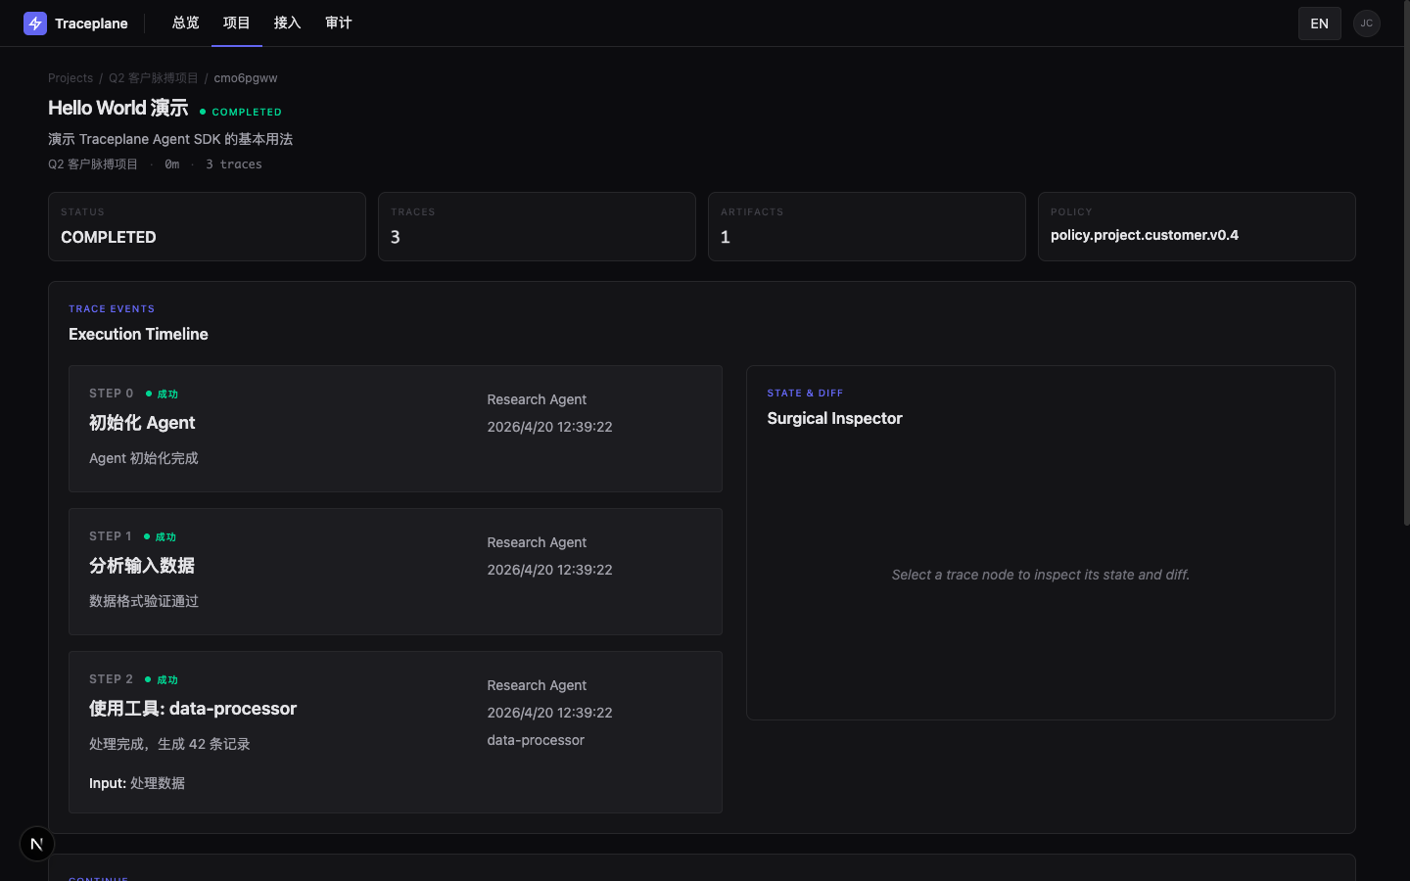Click the inspector placeholder 'Select a trace node' text
The width and height of the screenshot is (1410, 881).
pos(1041,575)
